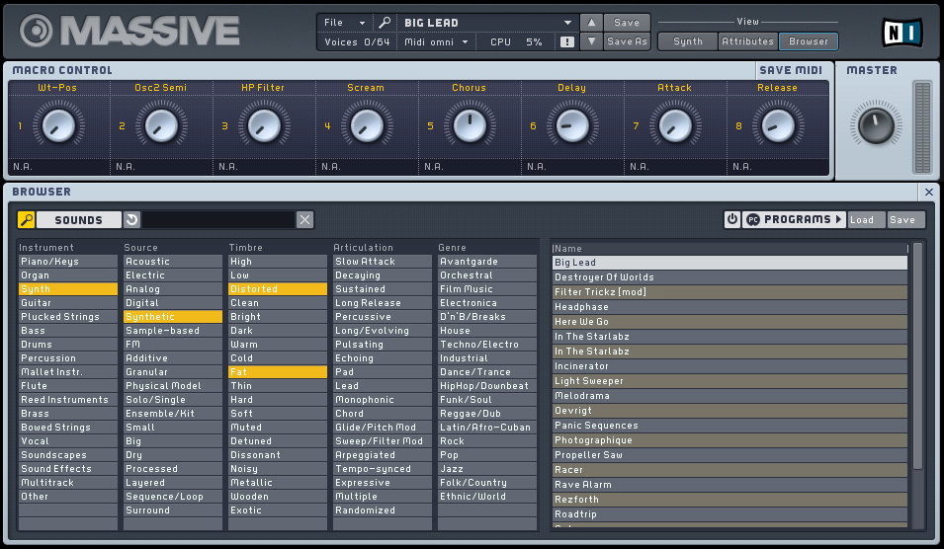Click the top Save button
This screenshot has height=549, width=944.
(x=627, y=23)
